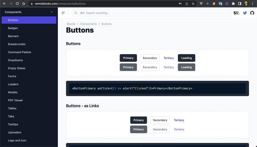Click the search magnifier icon

[x=76, y=13]
